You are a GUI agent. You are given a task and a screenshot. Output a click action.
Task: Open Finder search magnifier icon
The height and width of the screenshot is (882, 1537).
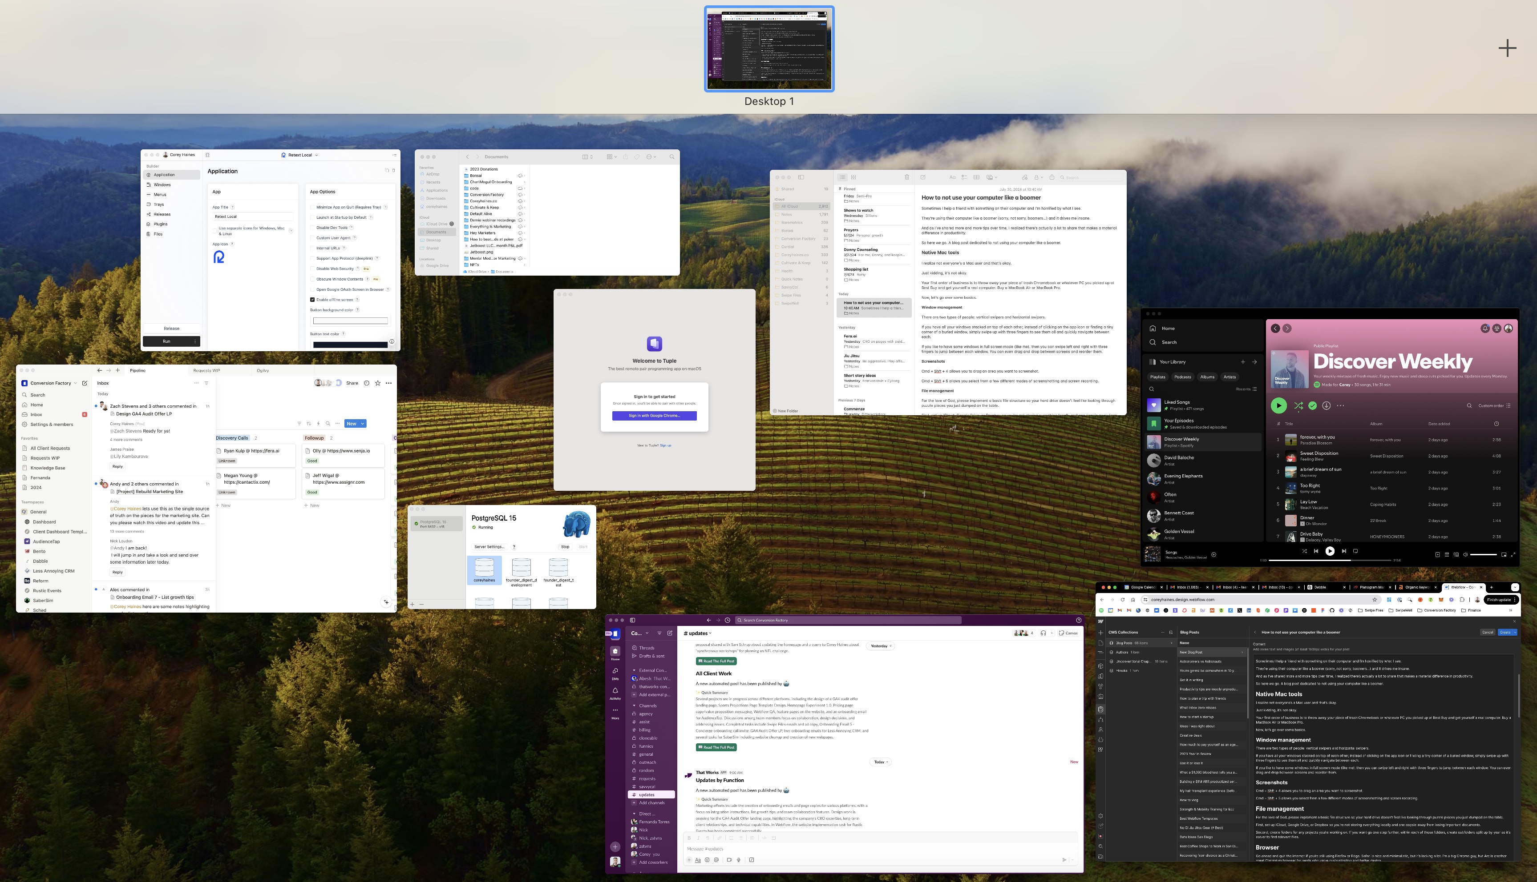pyautogui.click(x=672, y=157)
